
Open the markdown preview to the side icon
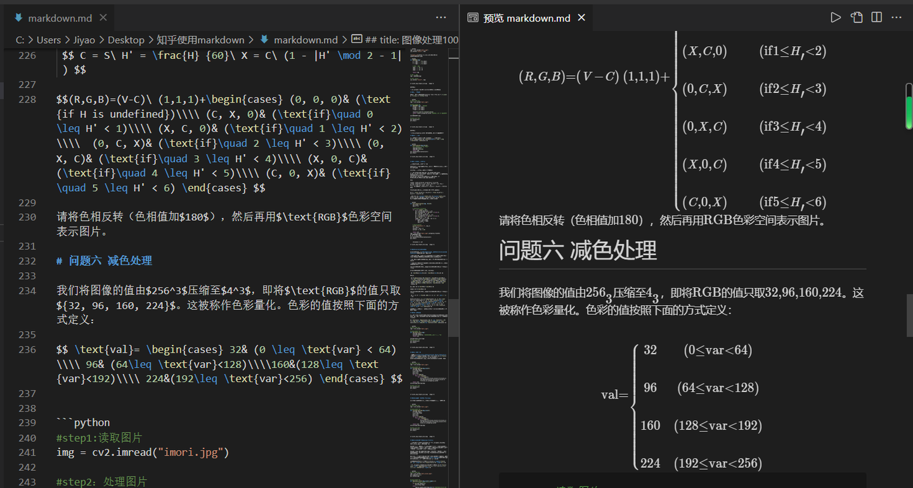pyautogui.click(x=856, y=17)
